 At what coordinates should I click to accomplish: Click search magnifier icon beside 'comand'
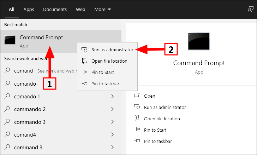(7, 70)
